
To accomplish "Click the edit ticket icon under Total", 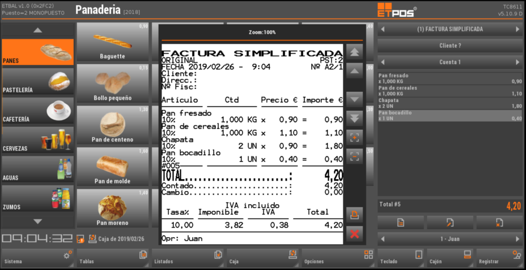I will (450, 222).
